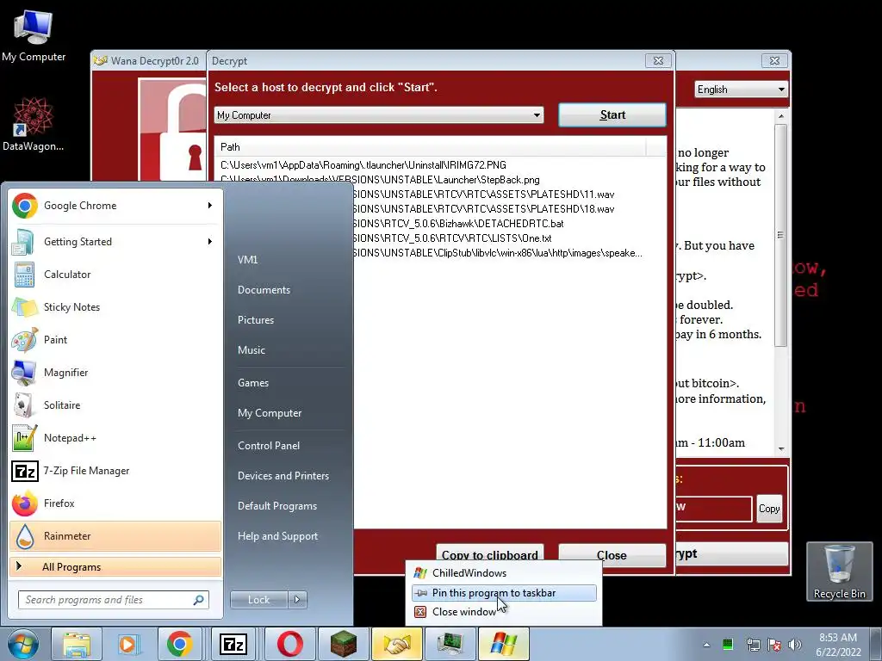This screenshot has height=661, width=882.
Task: Click the Path column header
Action: pyautogui.click(x=431, y=147)
